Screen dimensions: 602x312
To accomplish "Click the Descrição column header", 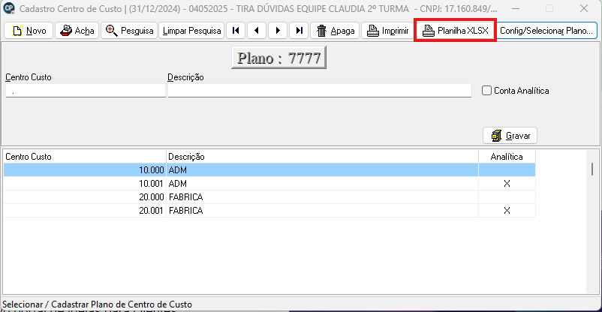I will click(322, 157).
